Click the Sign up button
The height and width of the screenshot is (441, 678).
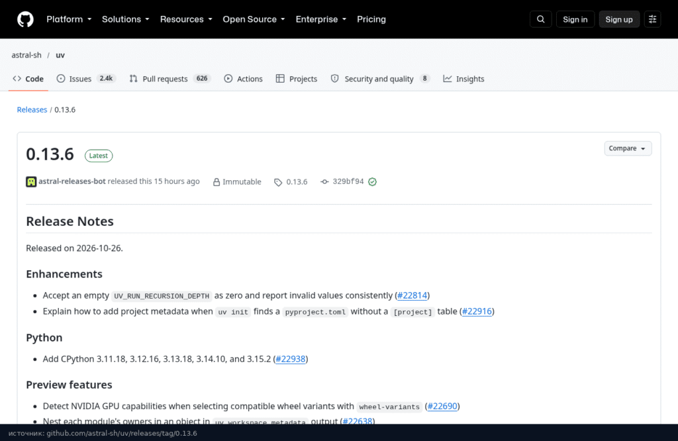click(x=619, y=19)
